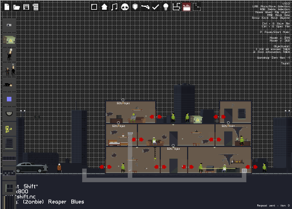This screenshot has height=209, width=292.
Task: Select the shield tool
Action: (135, 7)
